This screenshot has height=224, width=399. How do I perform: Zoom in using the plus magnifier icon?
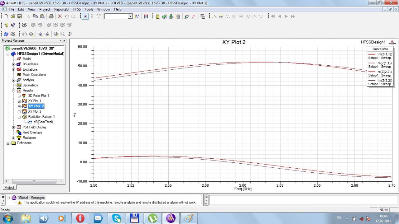pyautogui.click(x=40, y=34)
